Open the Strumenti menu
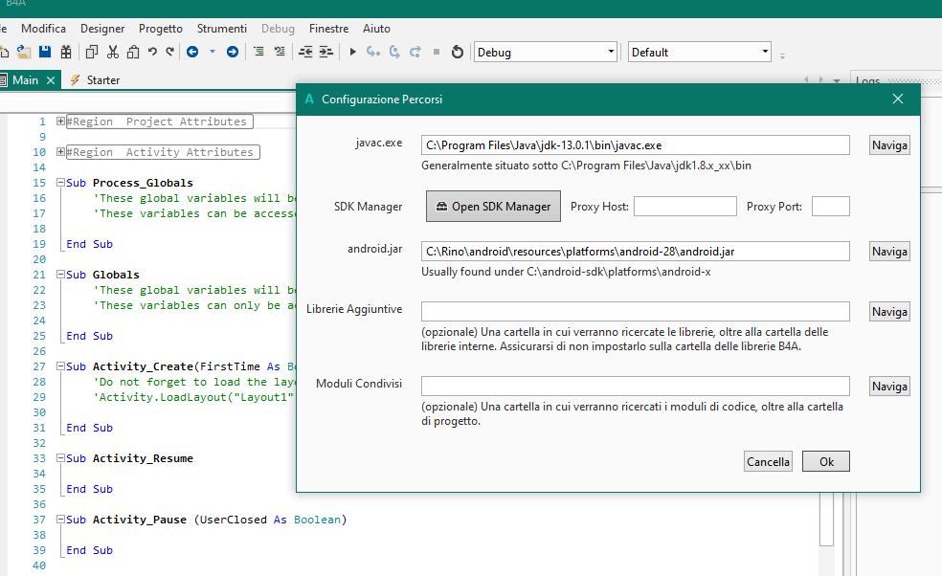 (x=222, y=29)
